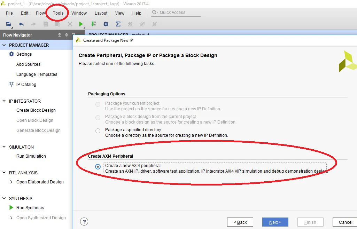Select 'Package a specified directory' radio button
Image resolution: width=357 pixels, height=229 pixels.
98,131
